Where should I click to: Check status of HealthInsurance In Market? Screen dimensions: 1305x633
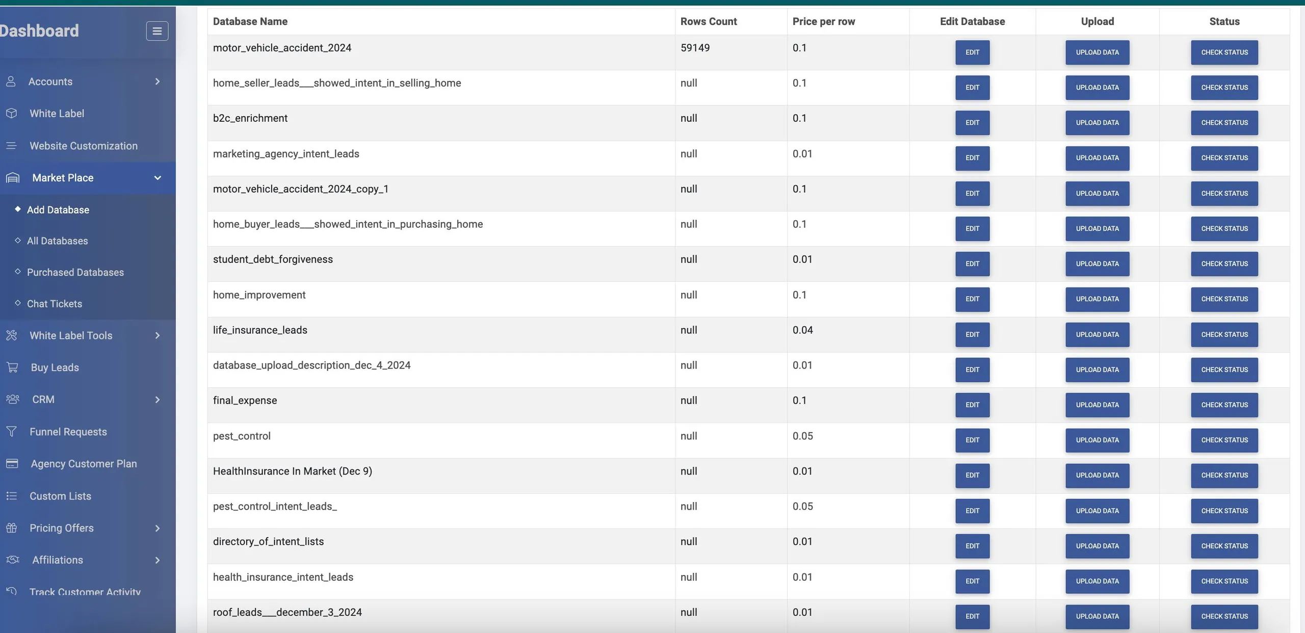(1224, 476)
